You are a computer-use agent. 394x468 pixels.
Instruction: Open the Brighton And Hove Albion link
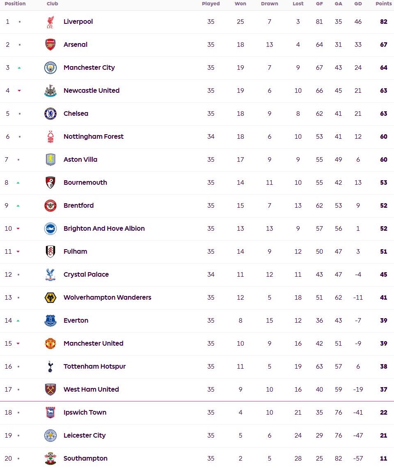[x=104, y=228]
